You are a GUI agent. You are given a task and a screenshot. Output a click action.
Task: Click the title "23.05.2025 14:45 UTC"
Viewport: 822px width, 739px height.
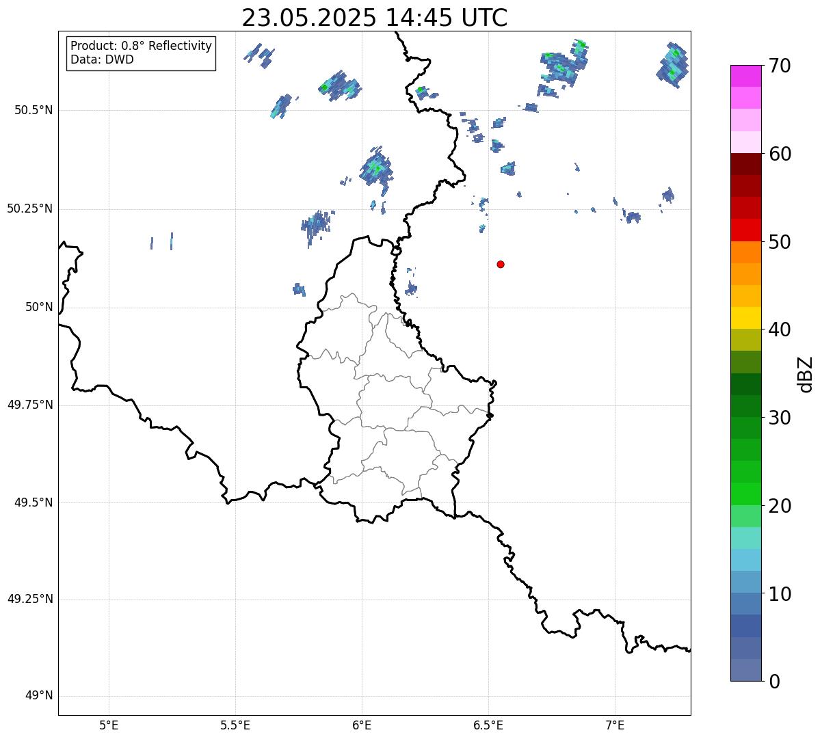click(375, 18)
